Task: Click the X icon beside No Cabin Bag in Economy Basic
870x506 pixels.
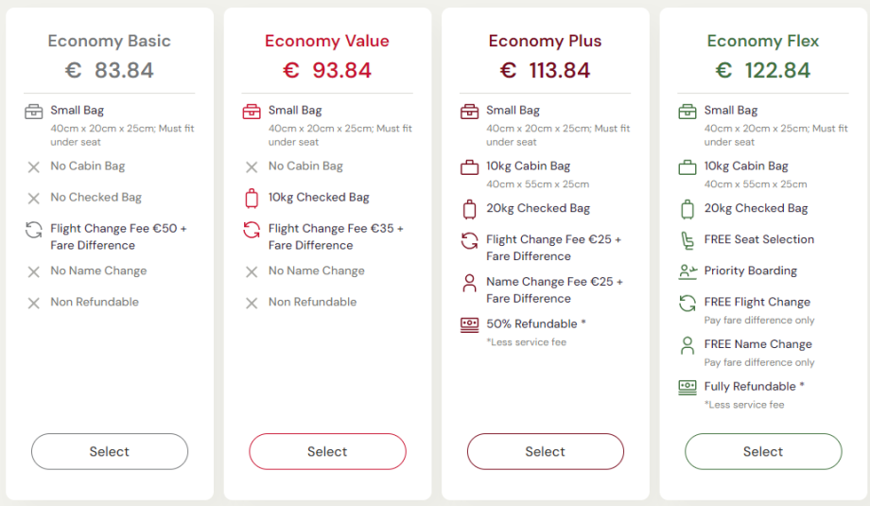Action: tap(34, 167)
